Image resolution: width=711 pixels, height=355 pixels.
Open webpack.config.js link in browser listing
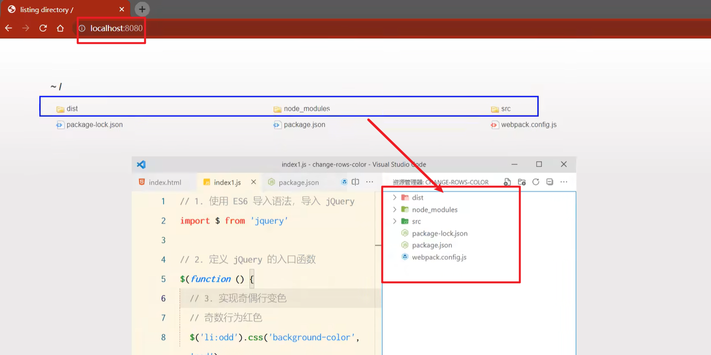tap(528, 125)
